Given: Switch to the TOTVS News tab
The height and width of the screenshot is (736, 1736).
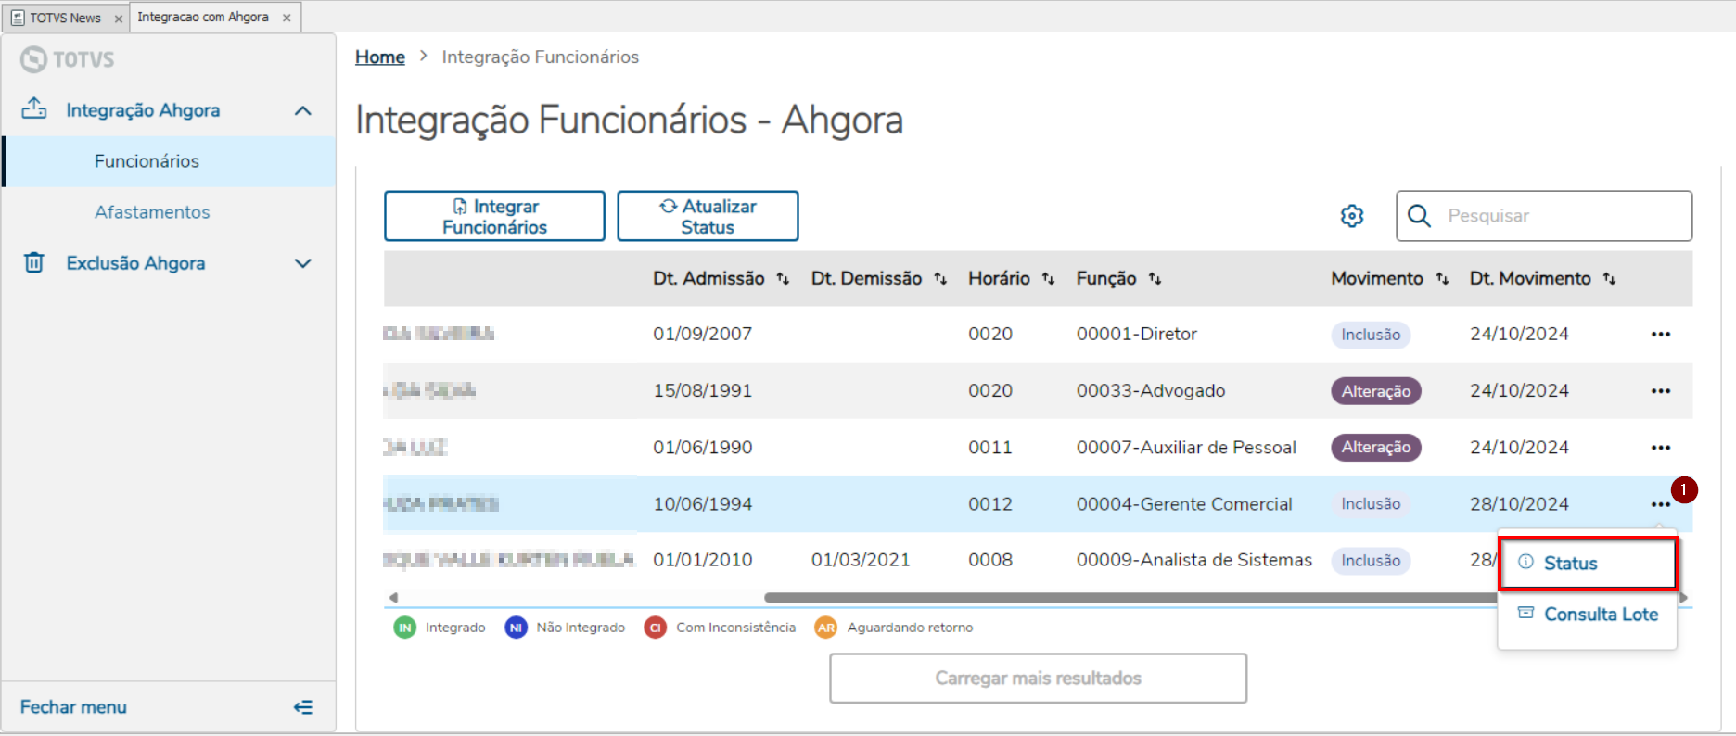Looking at the screenshot, I should tap(65, 18).
